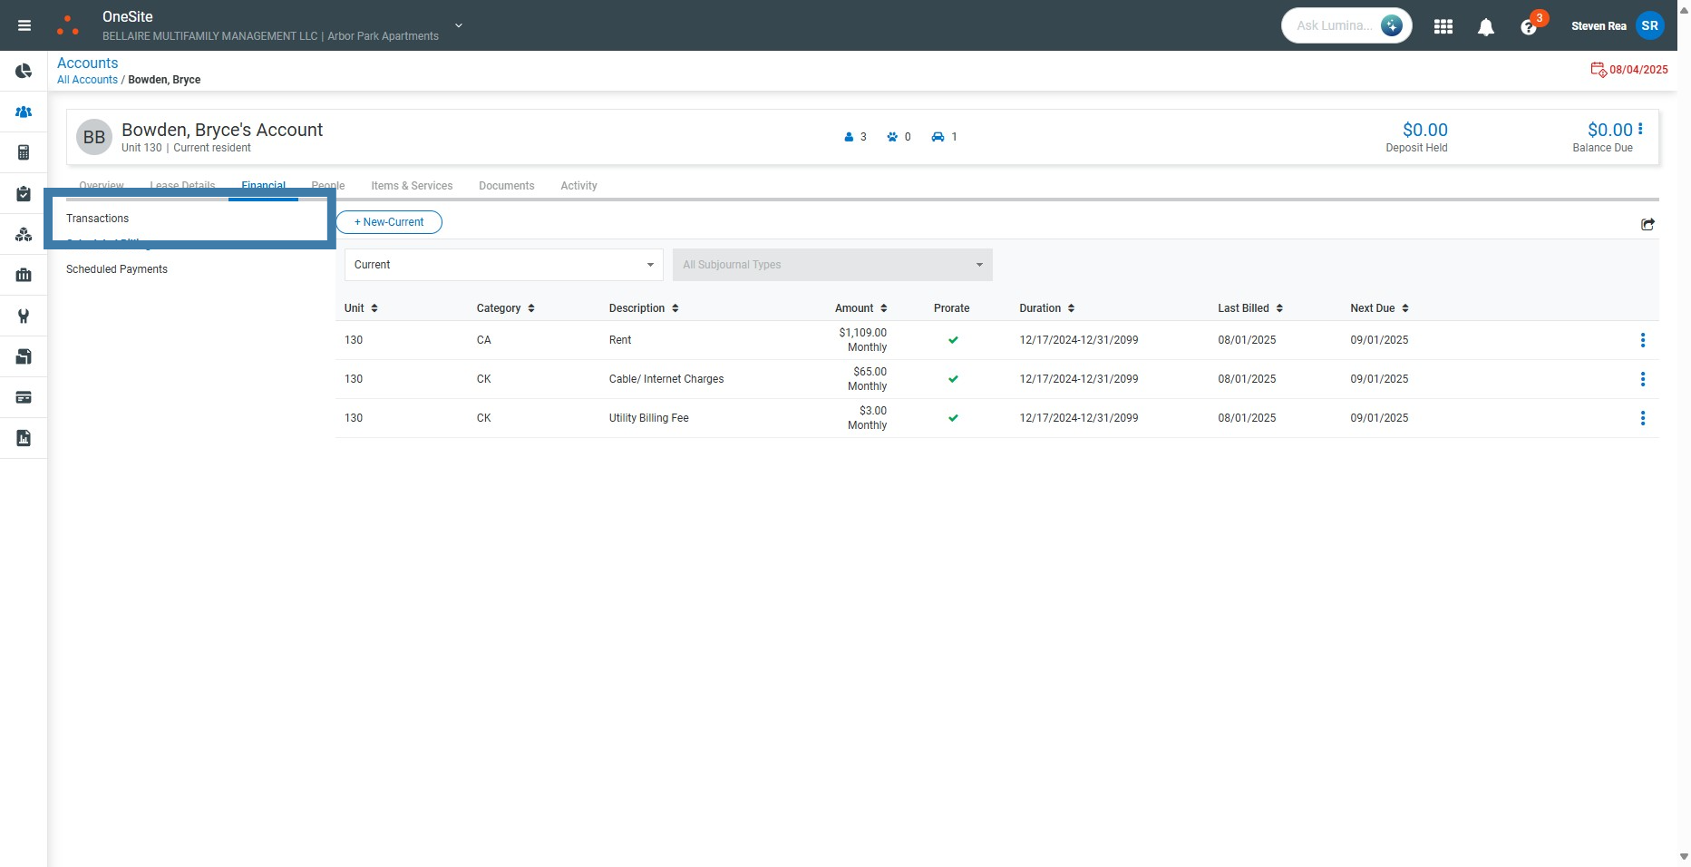Open the Current billing filter dropdown

[503, 265]
